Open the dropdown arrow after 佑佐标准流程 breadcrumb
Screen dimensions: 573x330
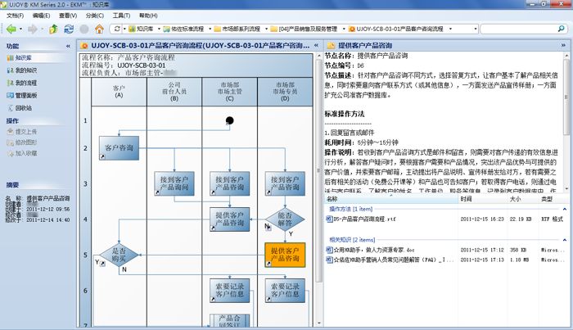click(210, 29)
